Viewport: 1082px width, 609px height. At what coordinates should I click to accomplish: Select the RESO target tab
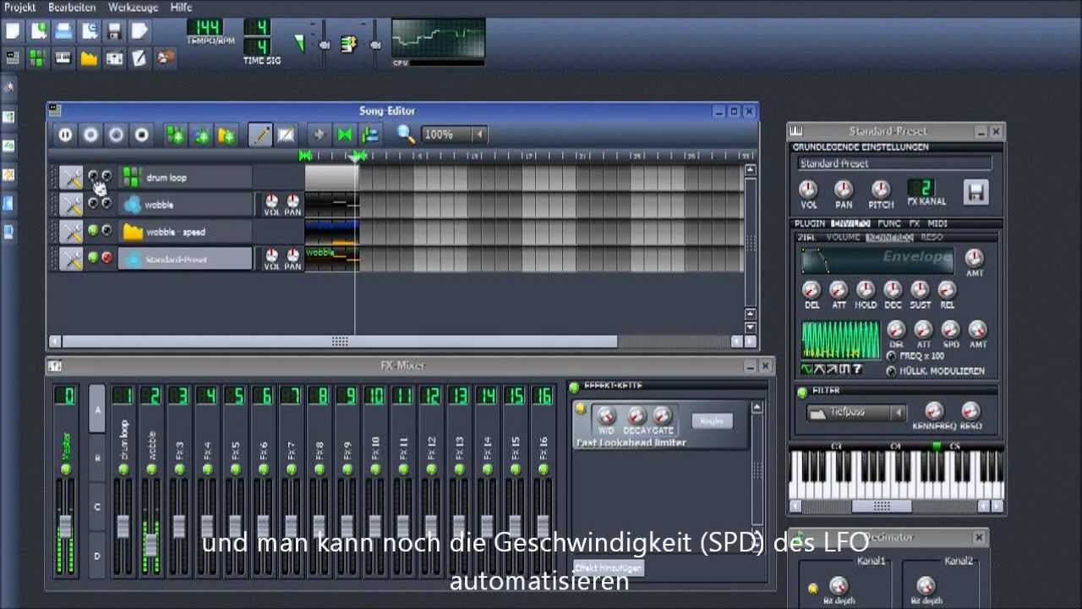[x=932, y=238]
